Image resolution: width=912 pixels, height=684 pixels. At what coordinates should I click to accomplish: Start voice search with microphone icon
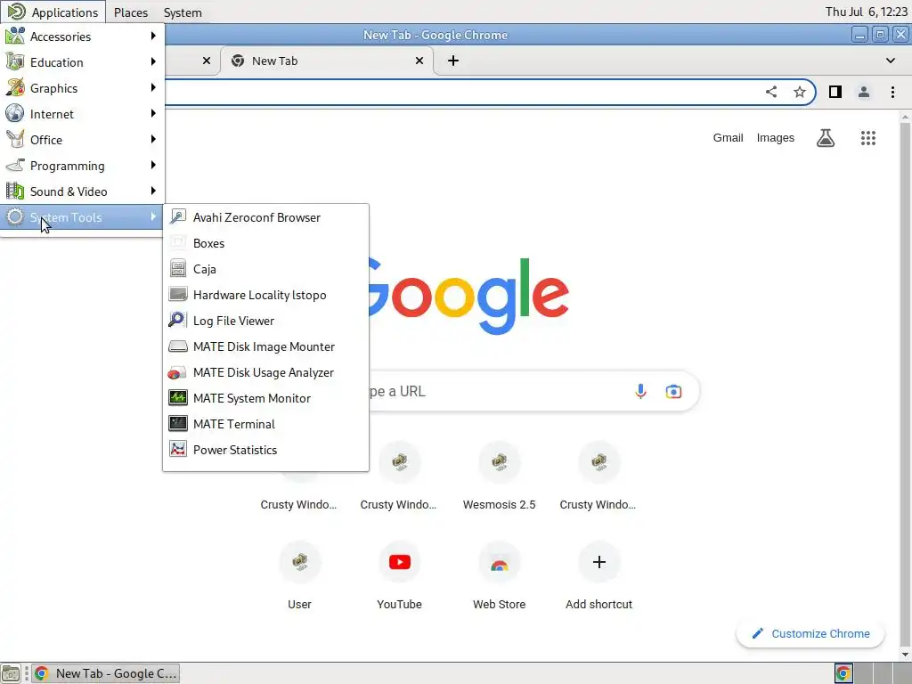[x=640, y=392]
